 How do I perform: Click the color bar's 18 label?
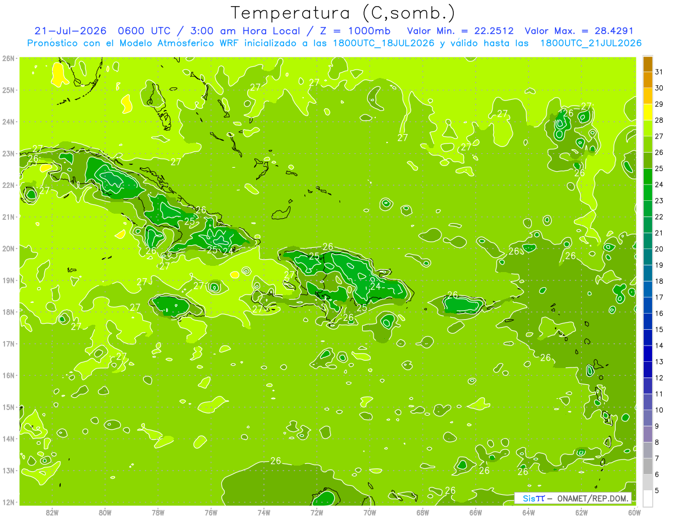(x=659, y=281)
